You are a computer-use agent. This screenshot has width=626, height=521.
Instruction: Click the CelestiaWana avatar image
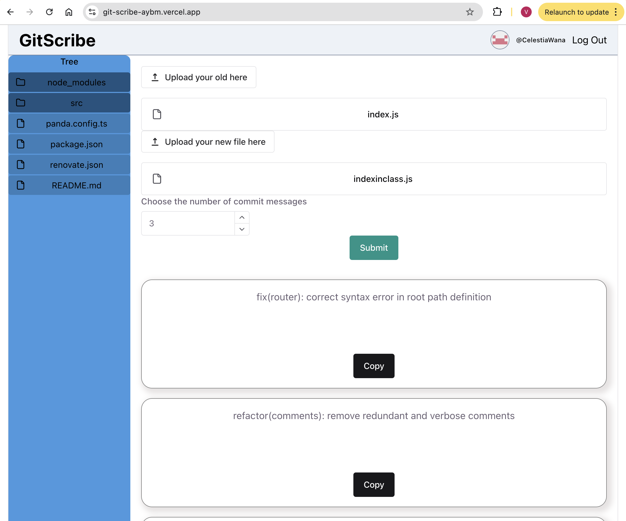(500, 40)
